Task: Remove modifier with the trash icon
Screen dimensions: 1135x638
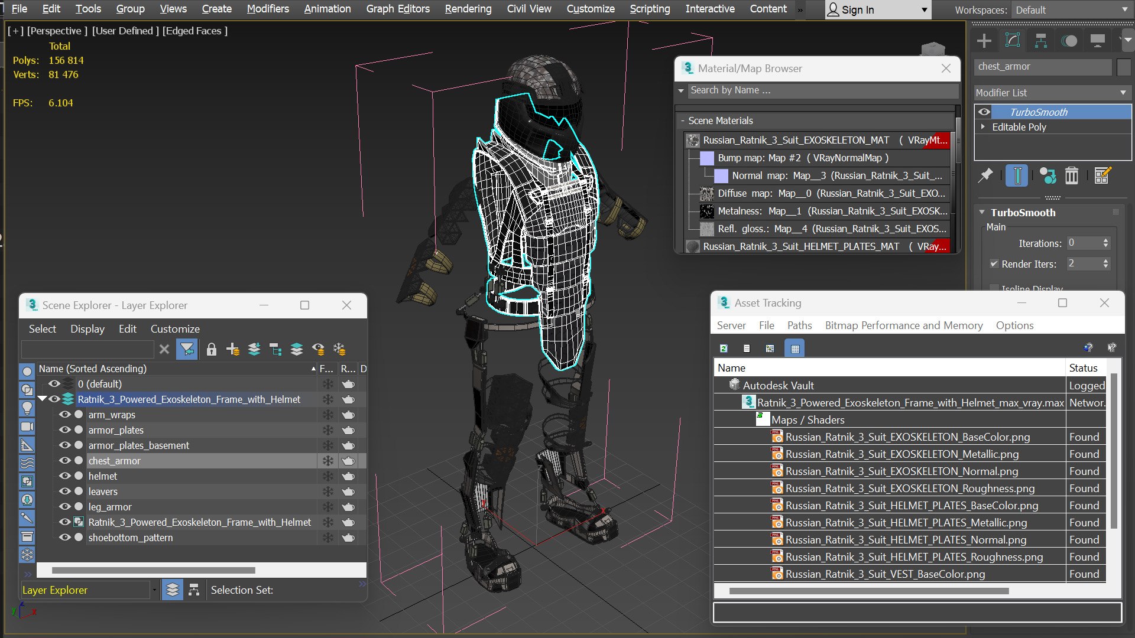Action: click(x=1072, y=175)
